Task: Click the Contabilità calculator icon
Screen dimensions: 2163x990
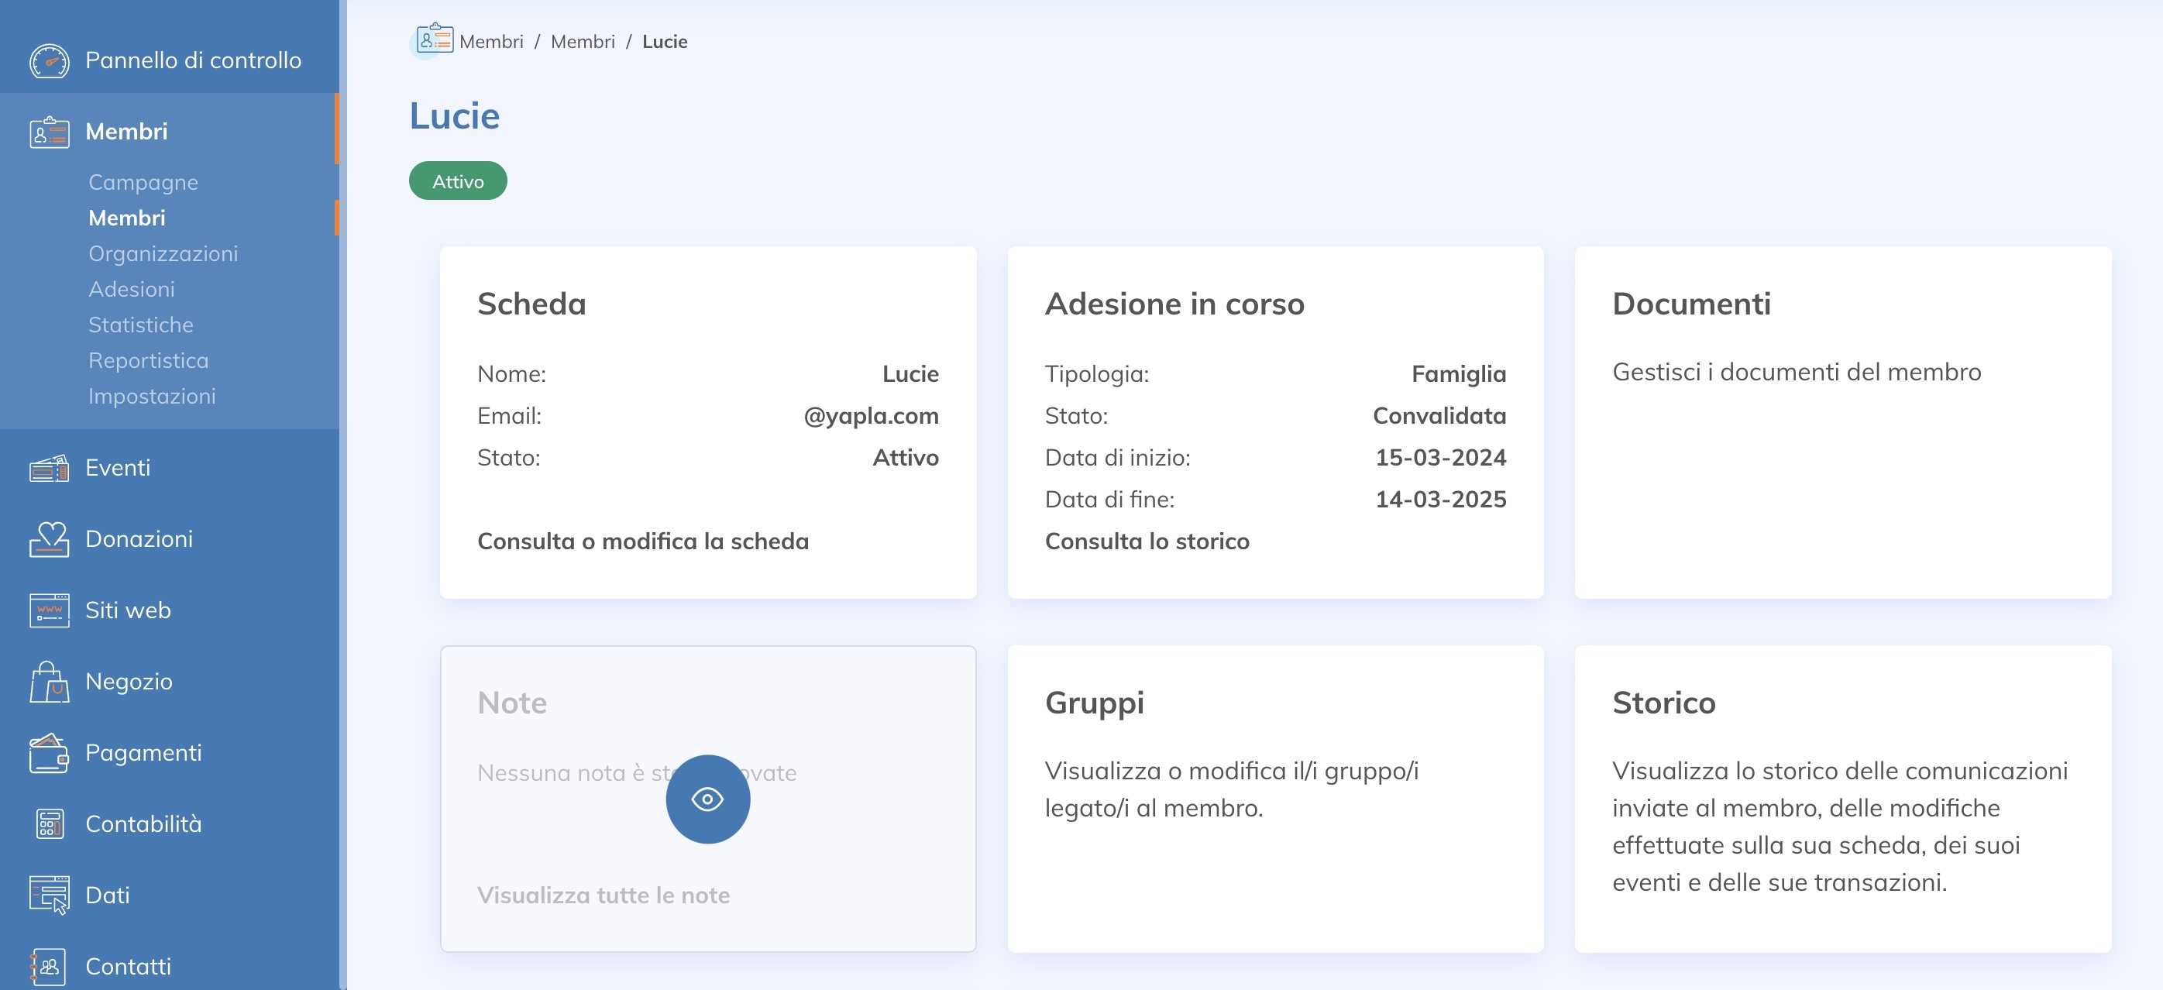Action: 49,823
